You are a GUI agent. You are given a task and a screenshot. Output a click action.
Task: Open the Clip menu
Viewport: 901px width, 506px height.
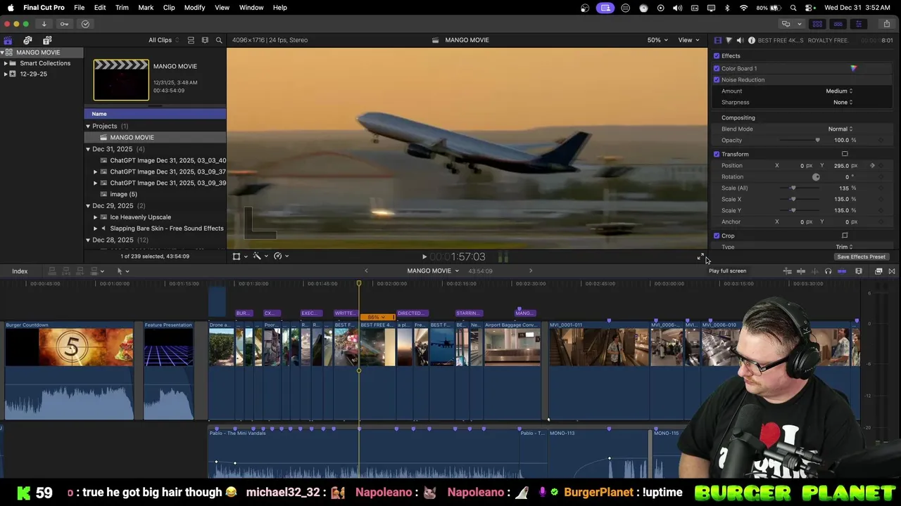(x=169, y=8)
